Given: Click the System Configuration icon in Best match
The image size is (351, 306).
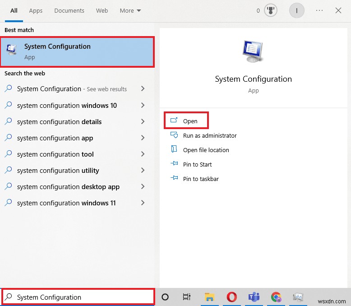Looking at the screenshot, I should point(12,50).
